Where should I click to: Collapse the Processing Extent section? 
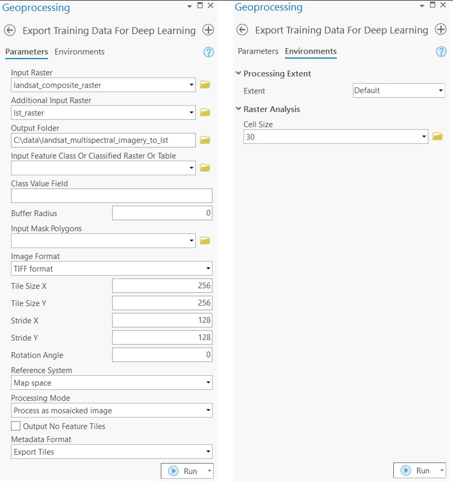(x=239, y=73)
